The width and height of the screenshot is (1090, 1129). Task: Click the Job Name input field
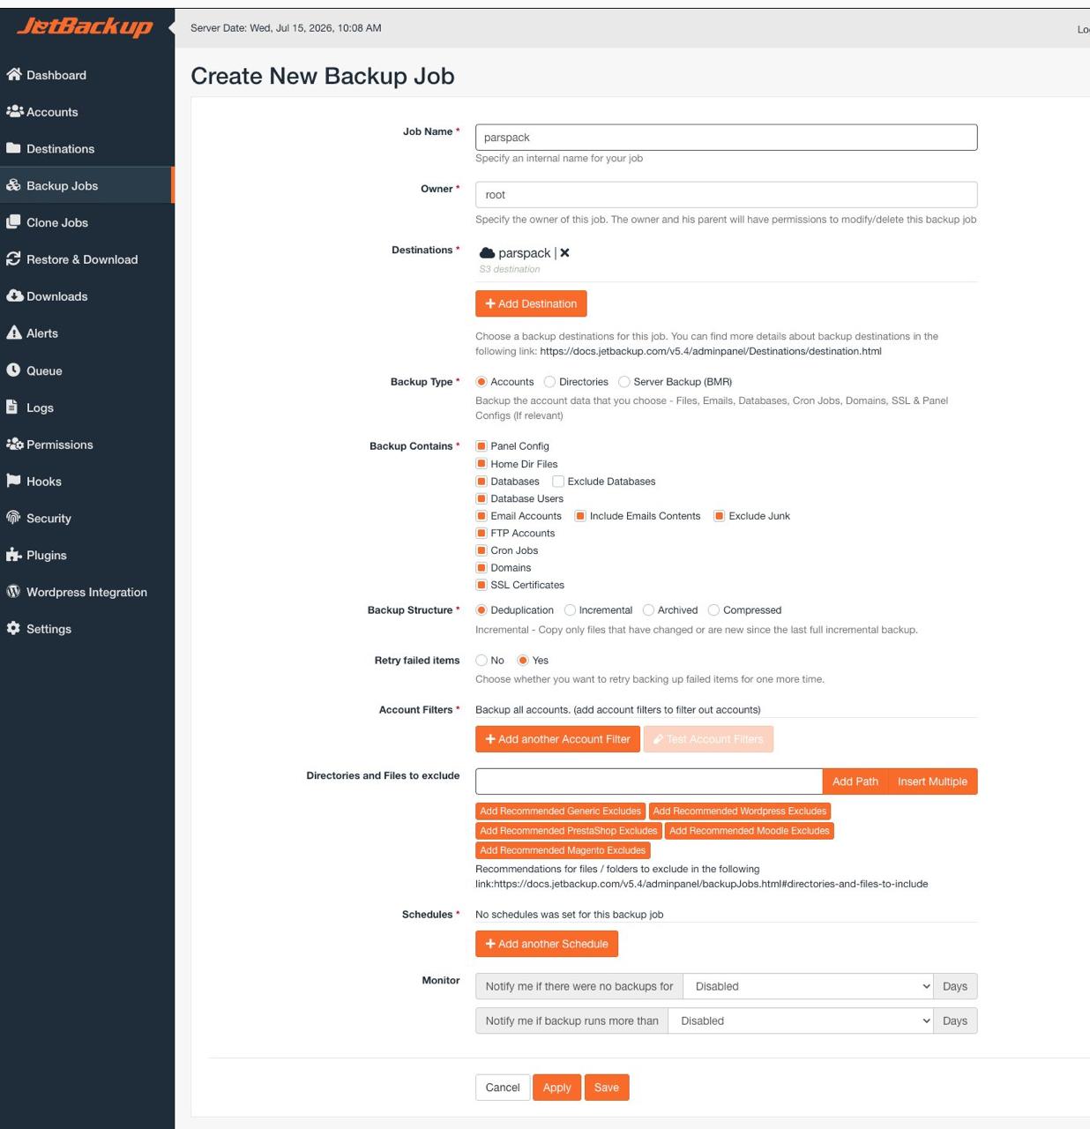pos(726,138)
